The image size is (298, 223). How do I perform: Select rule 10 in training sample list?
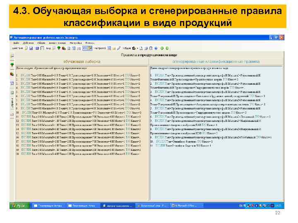tap(79, 113)
